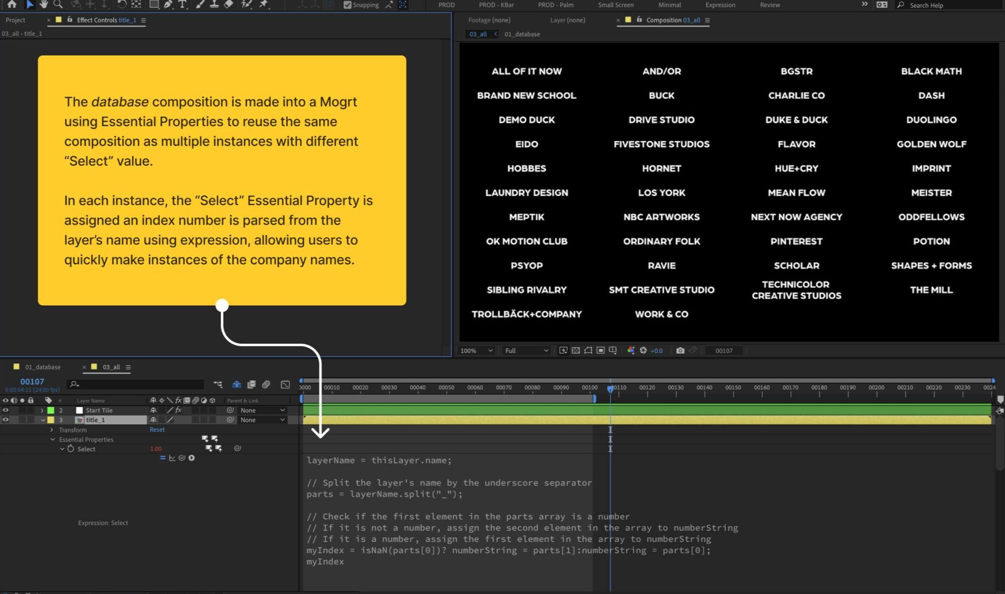Open the 100% magnification dropdown

[476, 350]
